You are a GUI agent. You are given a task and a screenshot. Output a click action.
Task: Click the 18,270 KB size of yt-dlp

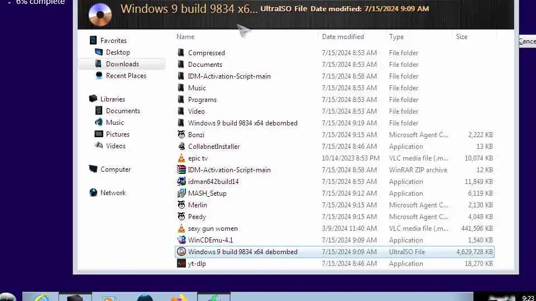click(x=478, y=264)
